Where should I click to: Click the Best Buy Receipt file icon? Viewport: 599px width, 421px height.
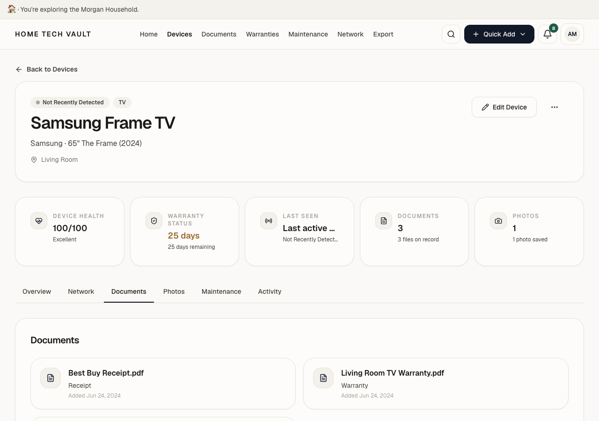51,378
